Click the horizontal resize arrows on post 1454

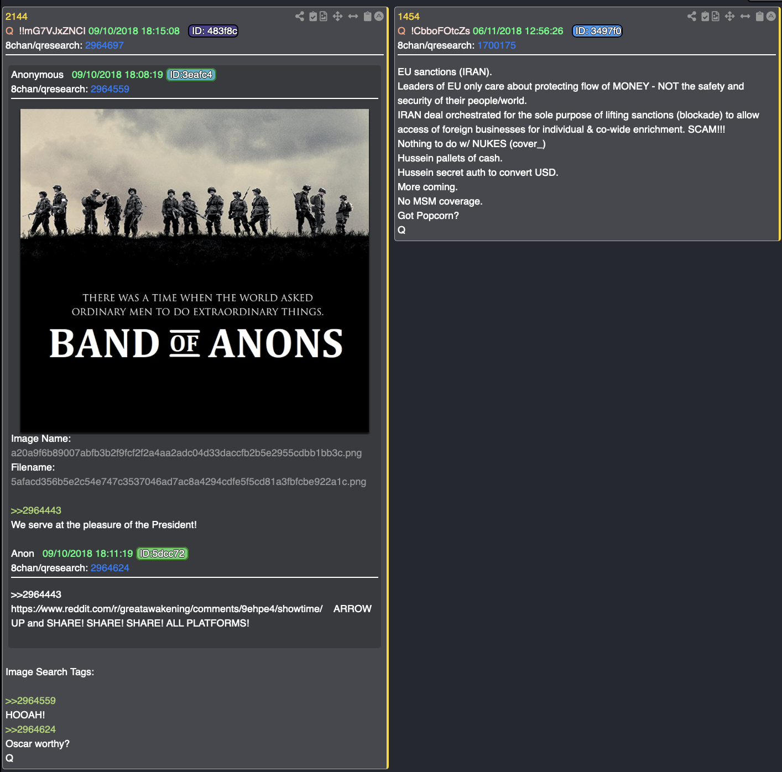[745, 17]
